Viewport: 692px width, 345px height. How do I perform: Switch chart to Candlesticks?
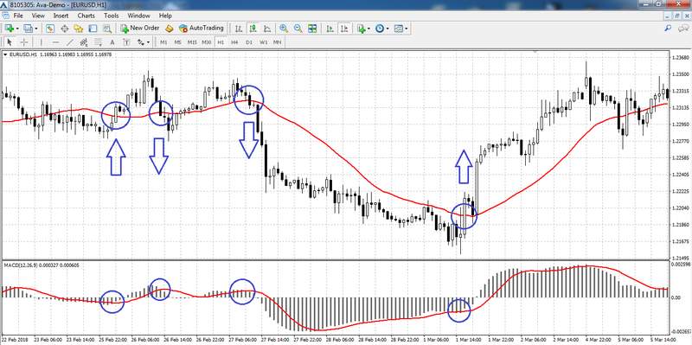tap(253, 29)
